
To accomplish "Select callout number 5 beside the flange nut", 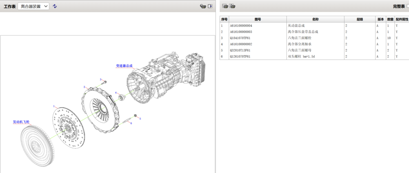I will [x=140, y=119].
